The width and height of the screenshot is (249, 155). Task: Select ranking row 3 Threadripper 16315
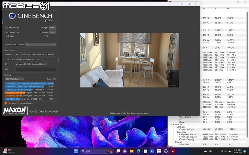click(29, 90)
